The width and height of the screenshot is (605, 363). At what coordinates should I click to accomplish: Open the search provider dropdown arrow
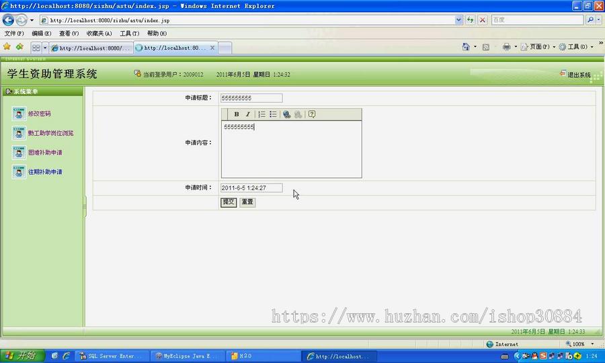[598, 19]
